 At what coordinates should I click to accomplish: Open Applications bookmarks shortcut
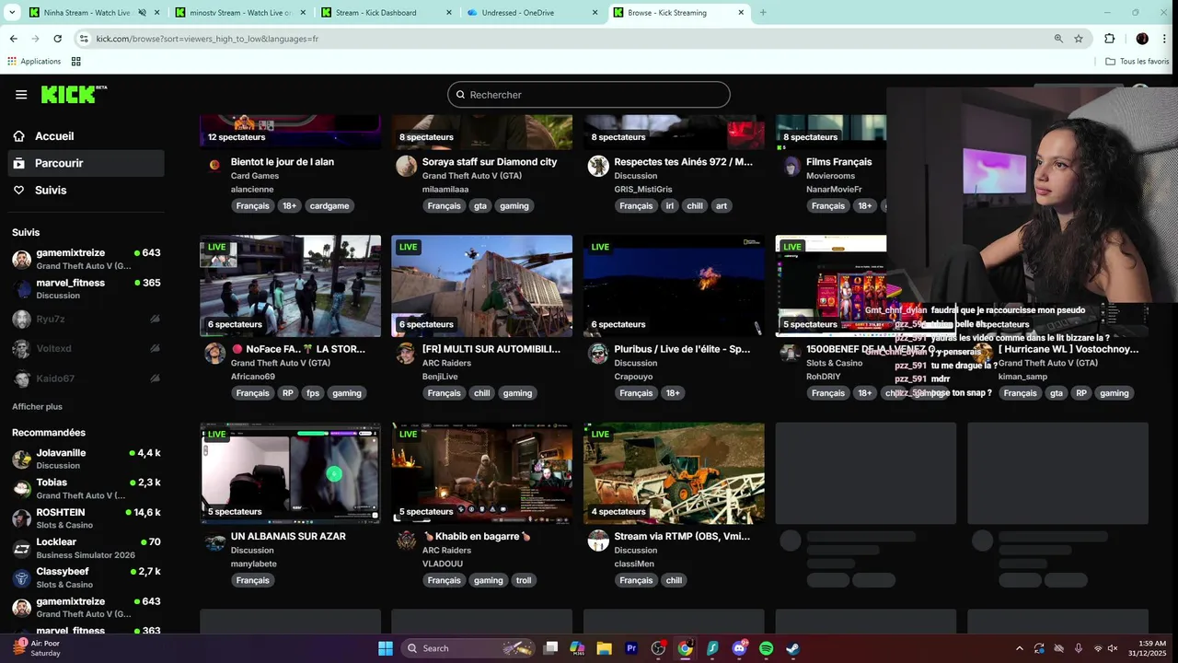34,62
